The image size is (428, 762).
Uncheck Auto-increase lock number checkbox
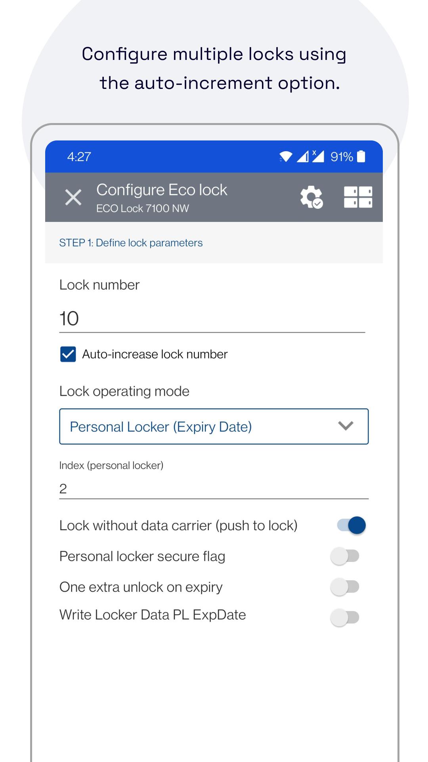click(68, 354)
